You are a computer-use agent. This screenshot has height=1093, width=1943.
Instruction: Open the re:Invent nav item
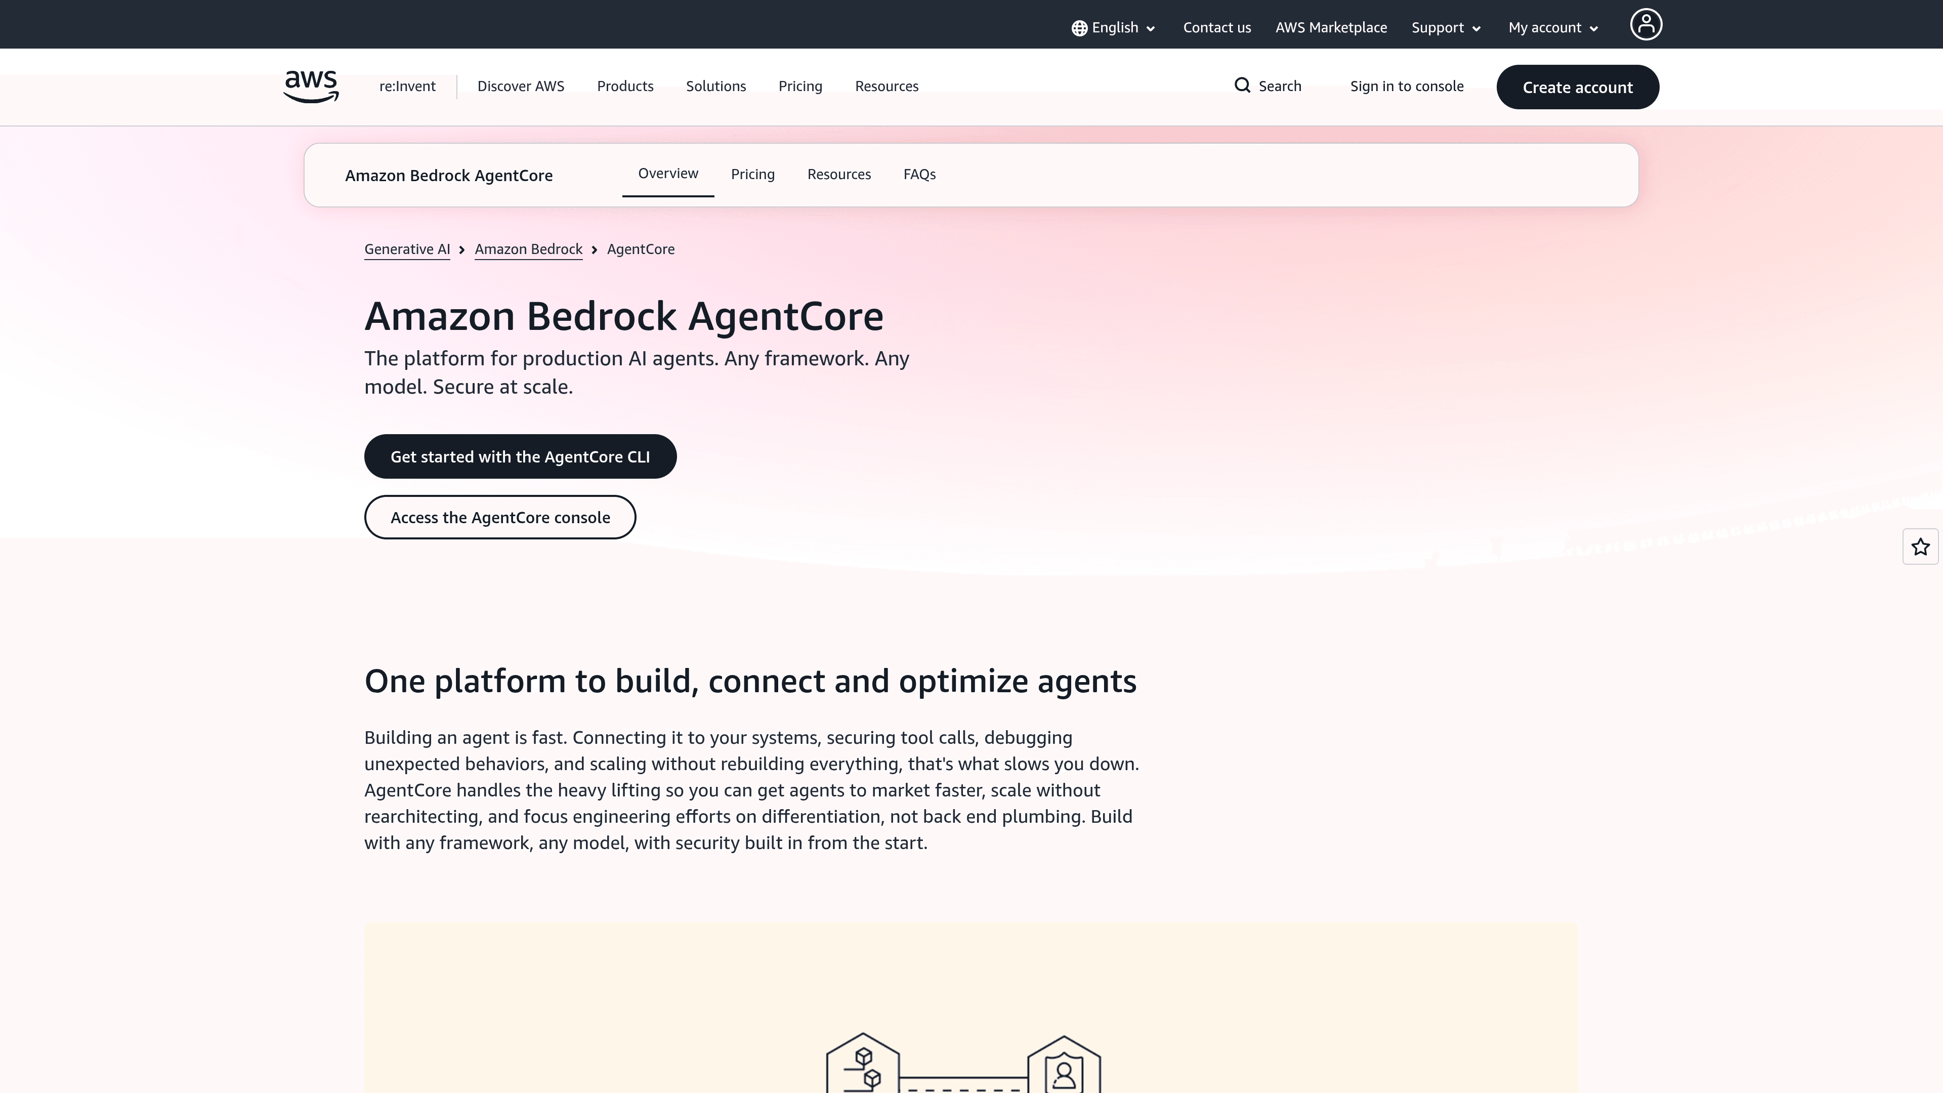coord(407,86)
